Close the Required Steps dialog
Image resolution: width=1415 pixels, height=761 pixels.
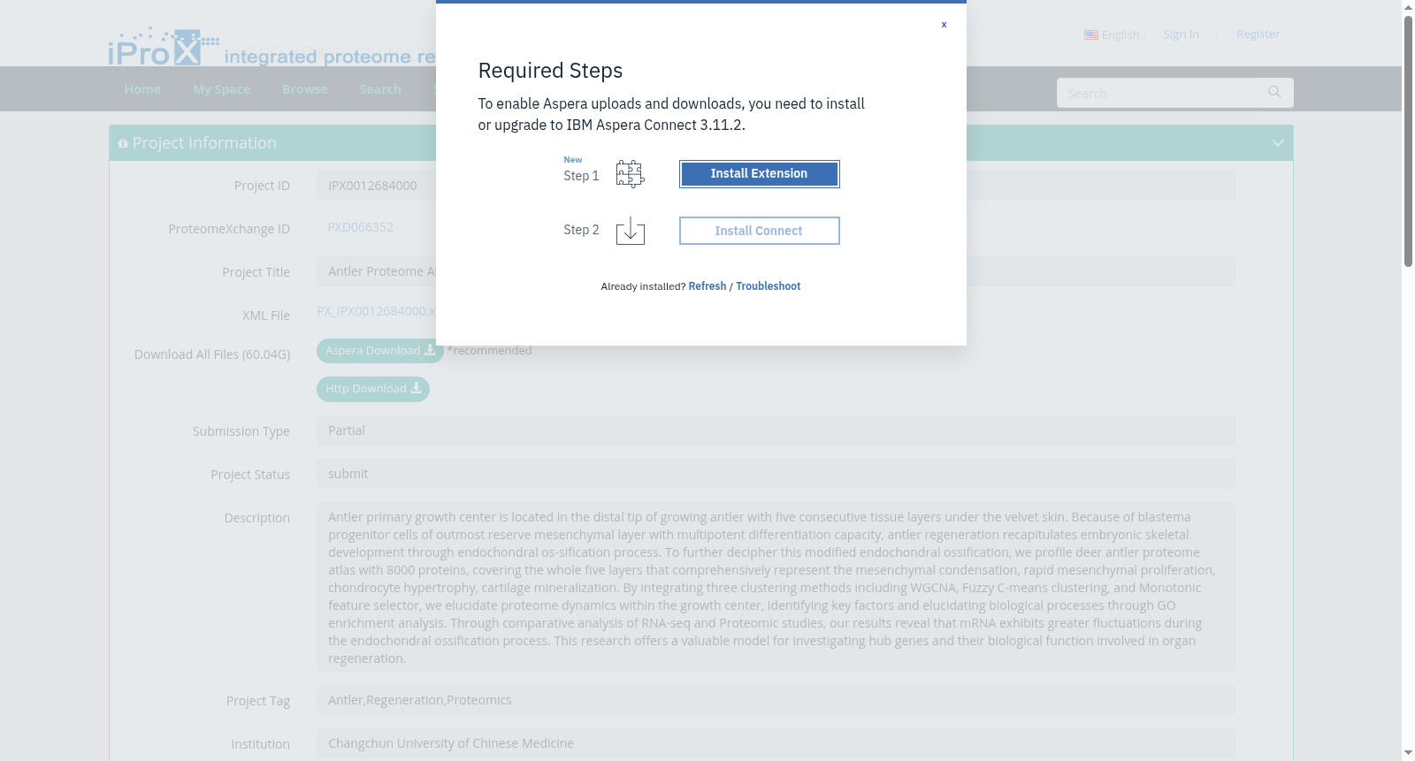944,25
